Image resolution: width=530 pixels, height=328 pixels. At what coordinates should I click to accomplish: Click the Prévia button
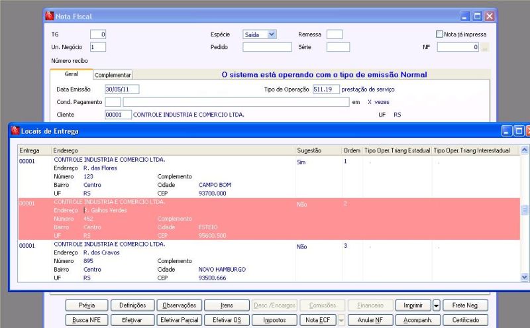87,305
